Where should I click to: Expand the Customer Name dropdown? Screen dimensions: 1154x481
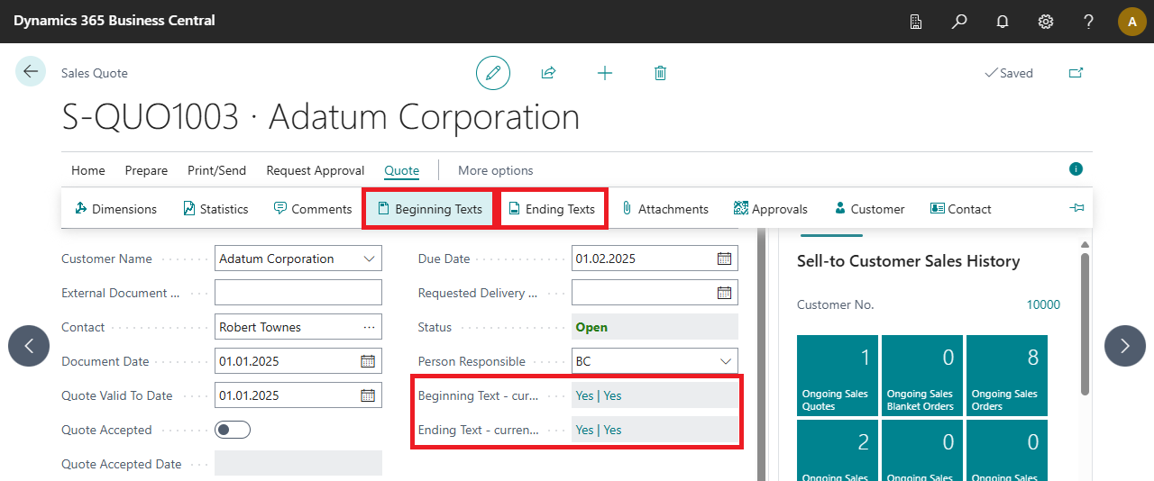(369, 259)
